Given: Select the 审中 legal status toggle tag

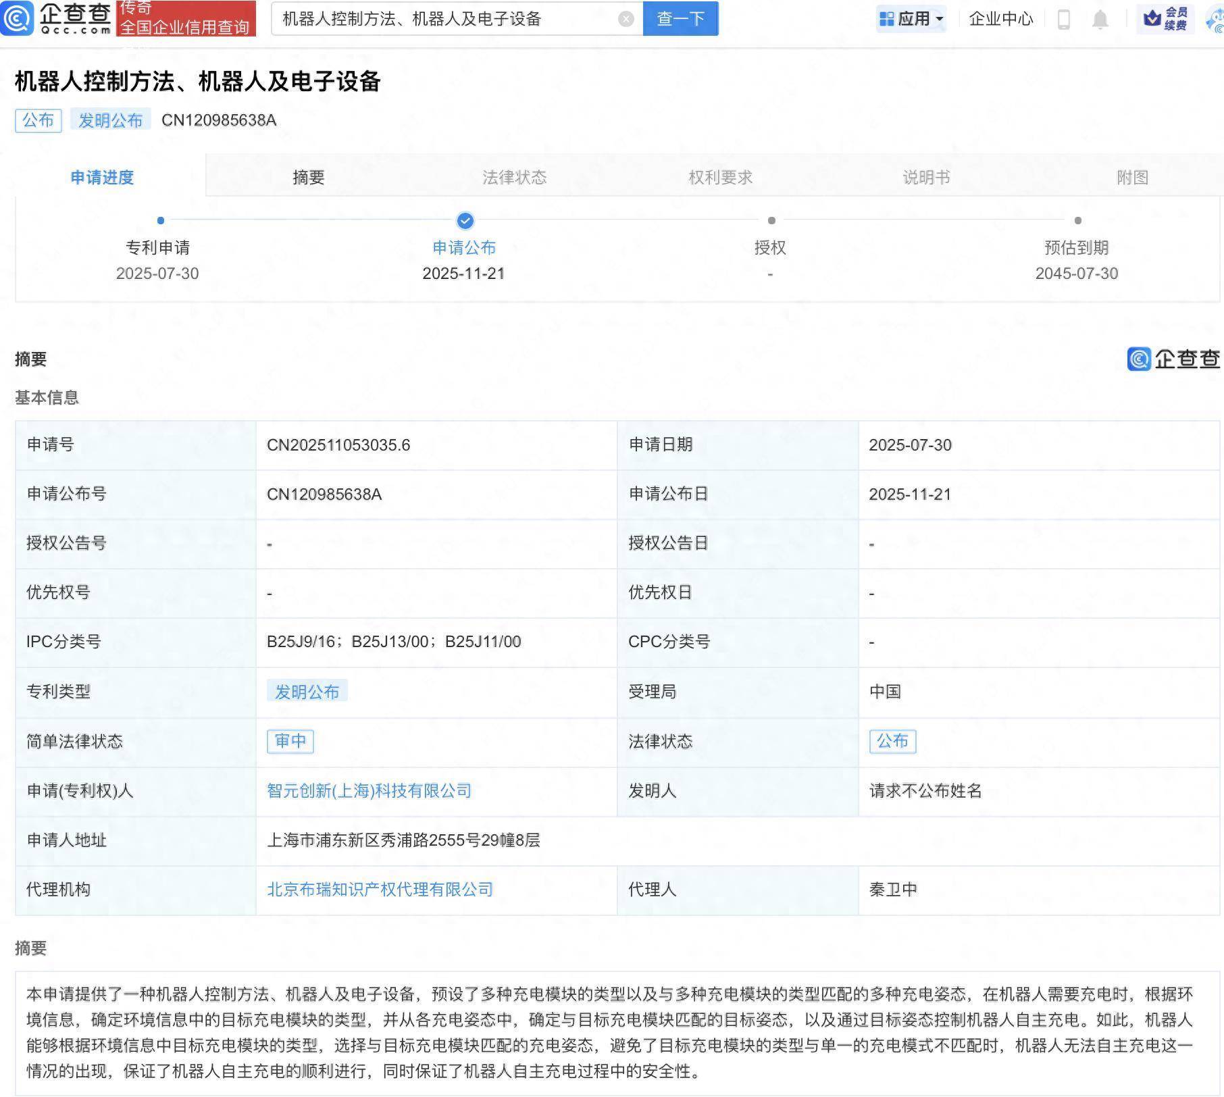Looking at the screenshot, I should point(290,741).
